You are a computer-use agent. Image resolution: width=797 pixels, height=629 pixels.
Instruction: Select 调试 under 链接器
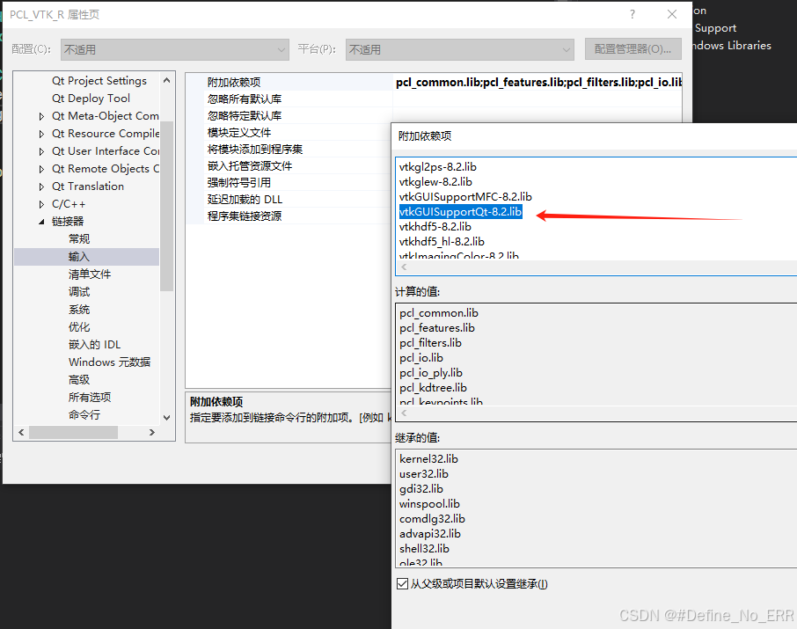[x=79, y=291]
